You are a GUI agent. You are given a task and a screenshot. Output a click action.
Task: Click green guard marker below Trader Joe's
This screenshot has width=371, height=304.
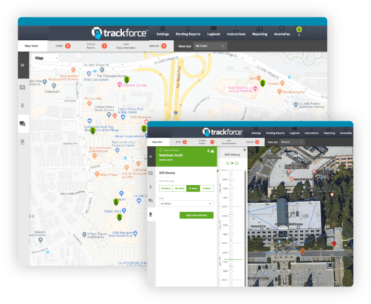(x=120, y=217)
